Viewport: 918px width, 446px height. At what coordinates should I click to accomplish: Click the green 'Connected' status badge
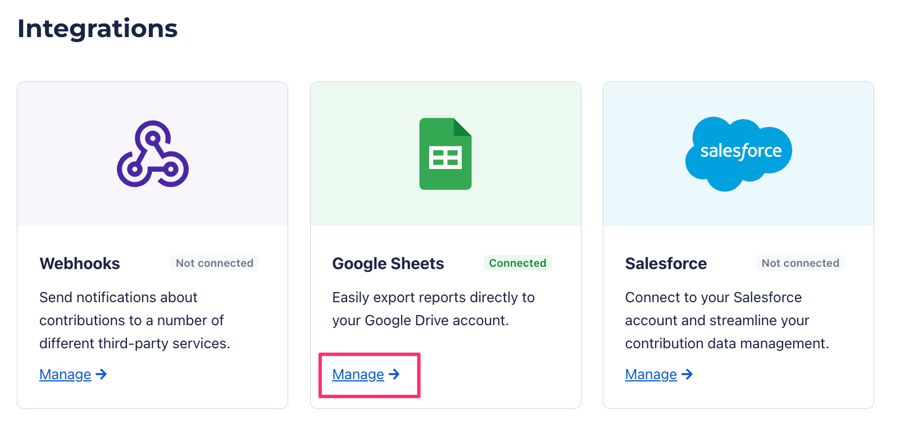[x=517, y=263]
